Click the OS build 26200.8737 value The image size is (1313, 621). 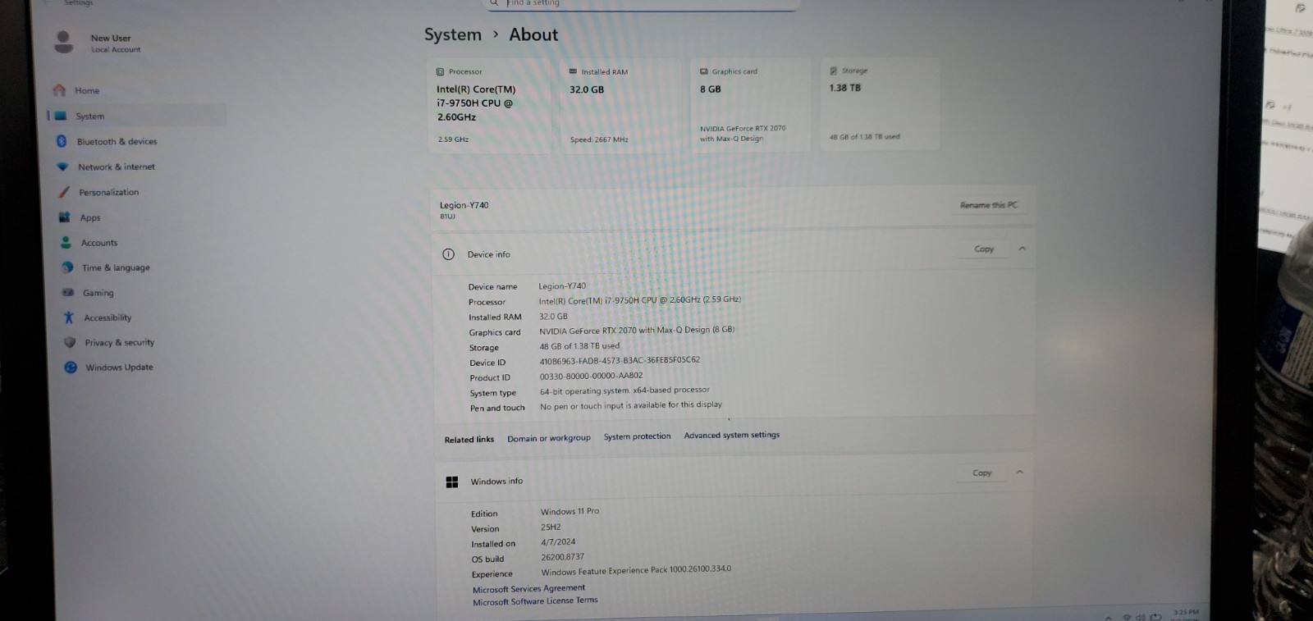[562, 557]
